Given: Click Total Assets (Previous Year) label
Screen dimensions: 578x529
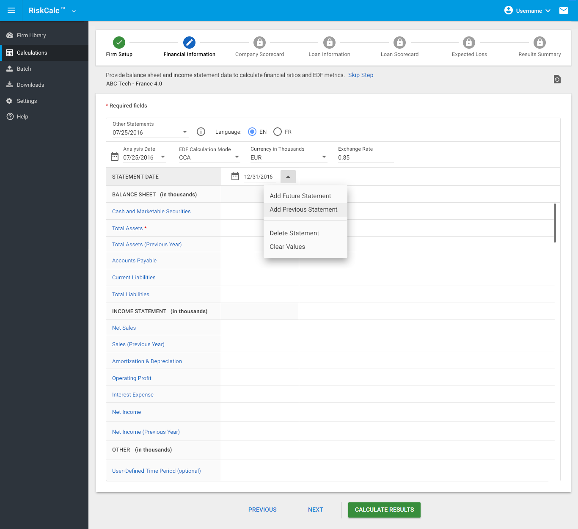Looking at the screenshot, I should point(147,244).
